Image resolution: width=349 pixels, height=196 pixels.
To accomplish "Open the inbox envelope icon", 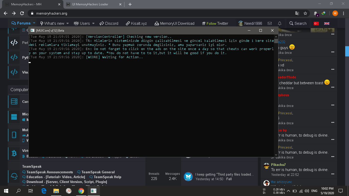I will [270, 23].
